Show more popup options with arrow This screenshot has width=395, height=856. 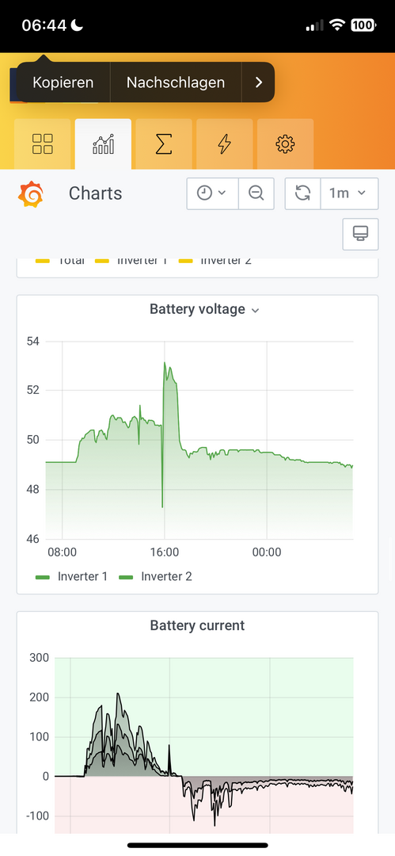coord(259,82)
